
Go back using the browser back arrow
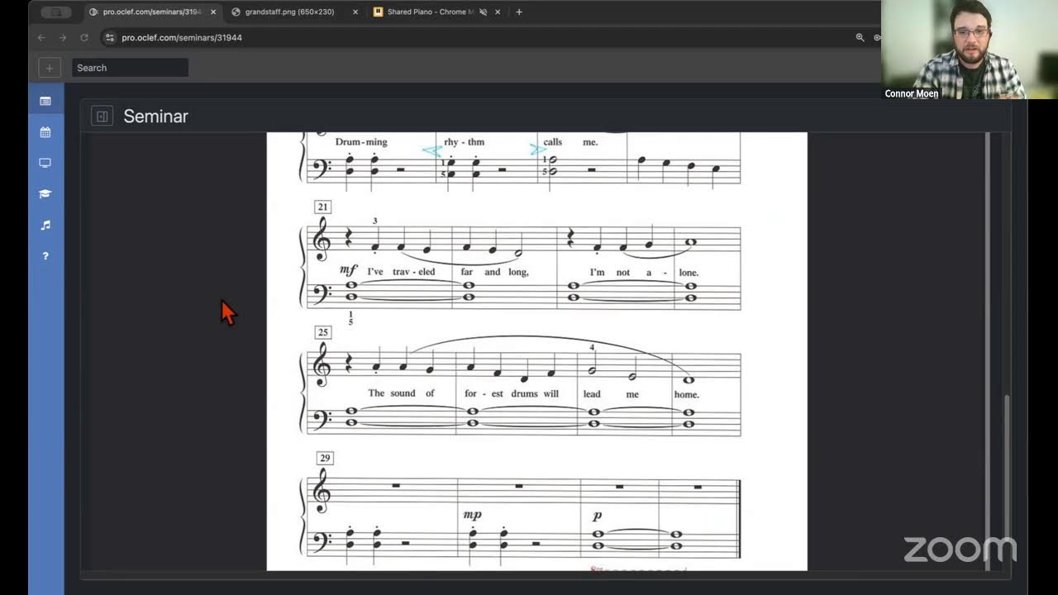[x=41, y=37]
